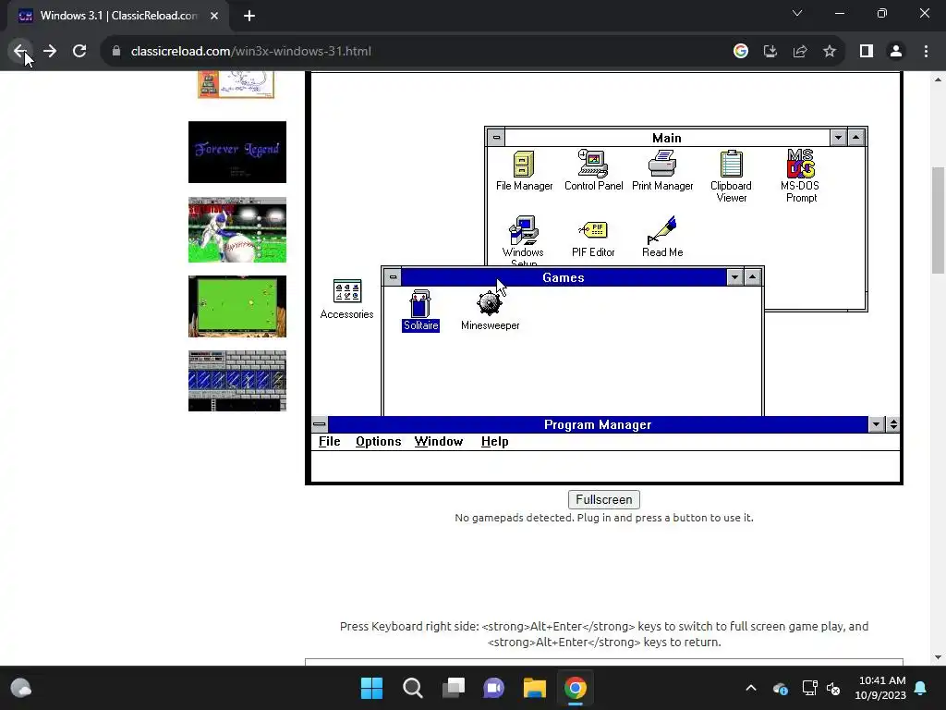Open the Window menu
The image size is (946, 710).
click(x=439, y=441)
